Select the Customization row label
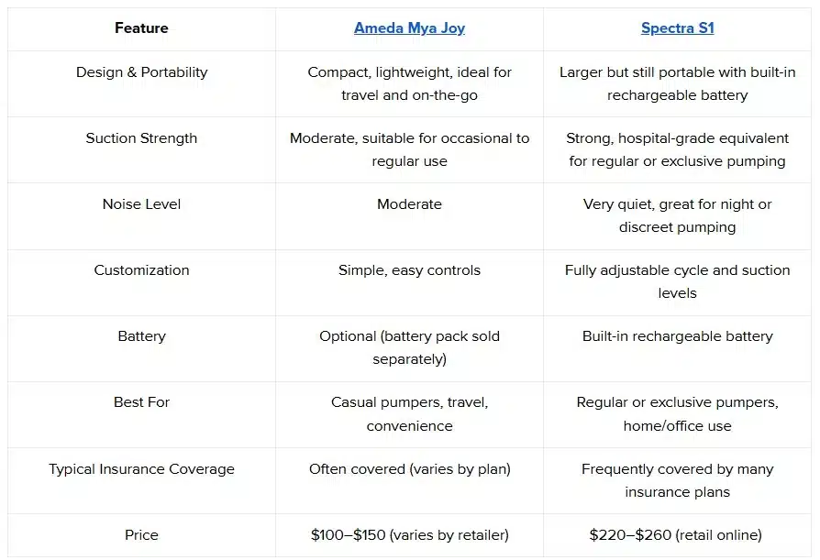The height and width of the screenshot is (560, 820). pyautogui.click(x=141, y=270)
